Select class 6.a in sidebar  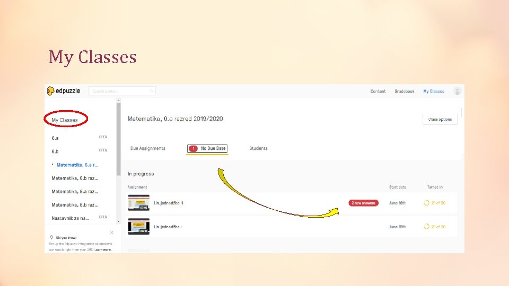click(x=55, y=138)
